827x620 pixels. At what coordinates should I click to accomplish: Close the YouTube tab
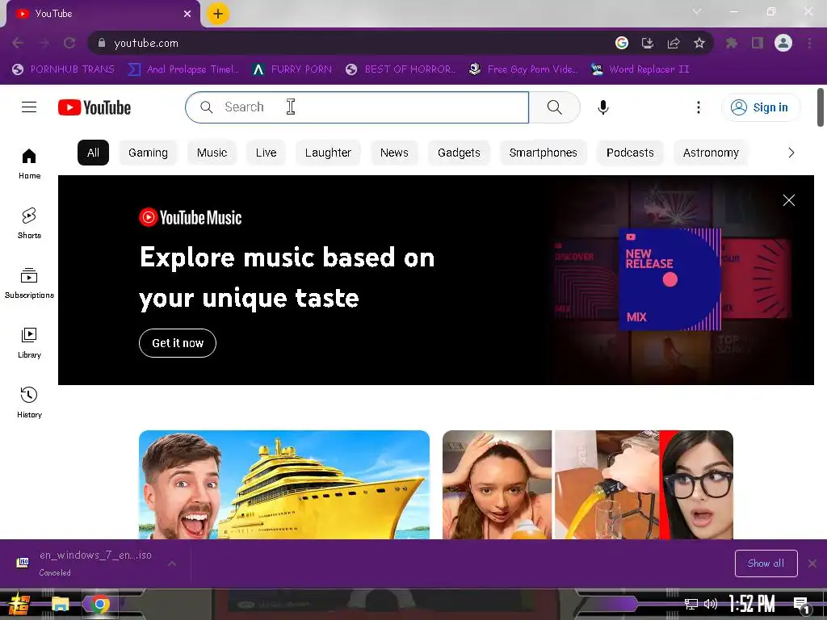(187, 14)
